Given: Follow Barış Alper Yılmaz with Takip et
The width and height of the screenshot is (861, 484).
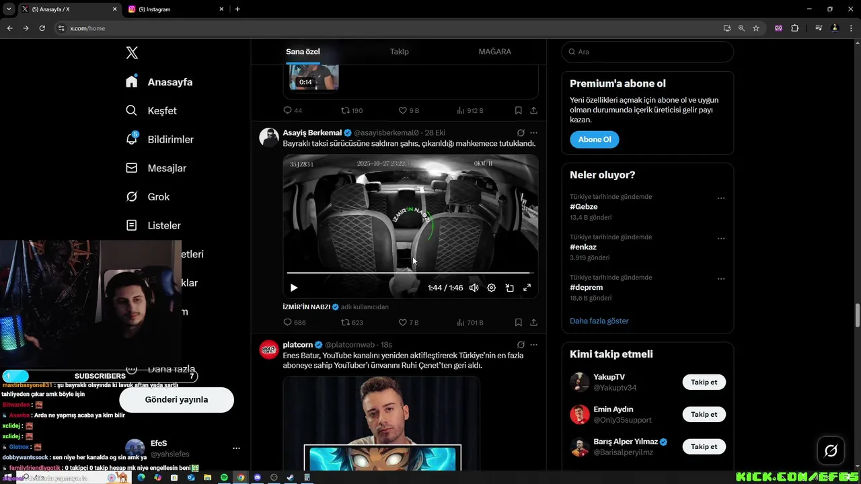Looking at the screenshot, I should click(704, 446).
